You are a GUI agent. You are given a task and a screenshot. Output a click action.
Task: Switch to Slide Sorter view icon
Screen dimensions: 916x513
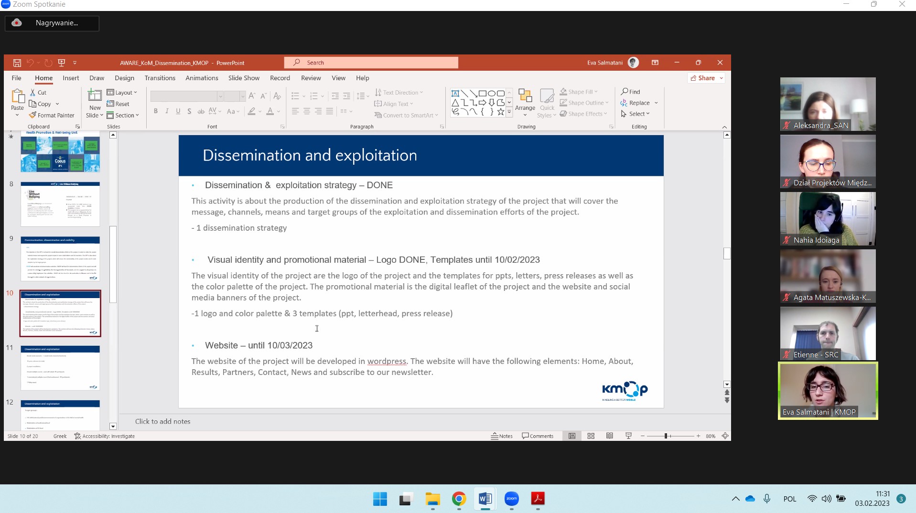591,436
